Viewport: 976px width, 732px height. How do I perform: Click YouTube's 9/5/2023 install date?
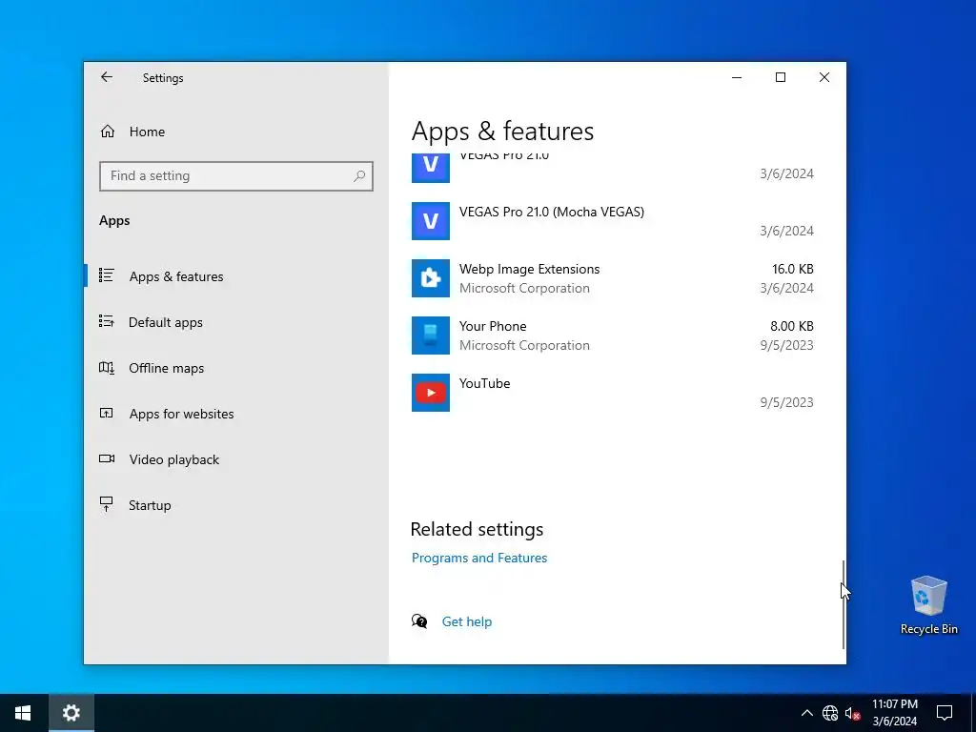point(786,402)
